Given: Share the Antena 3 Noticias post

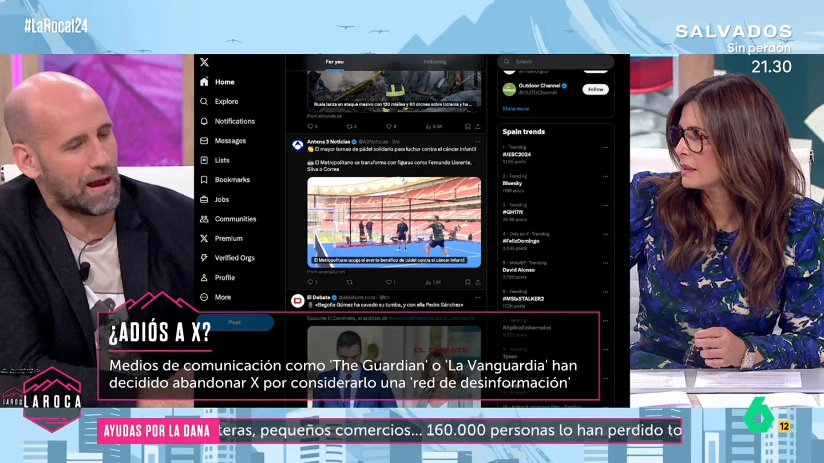Looking at the screenshot, I should click(x=478, y=282).
